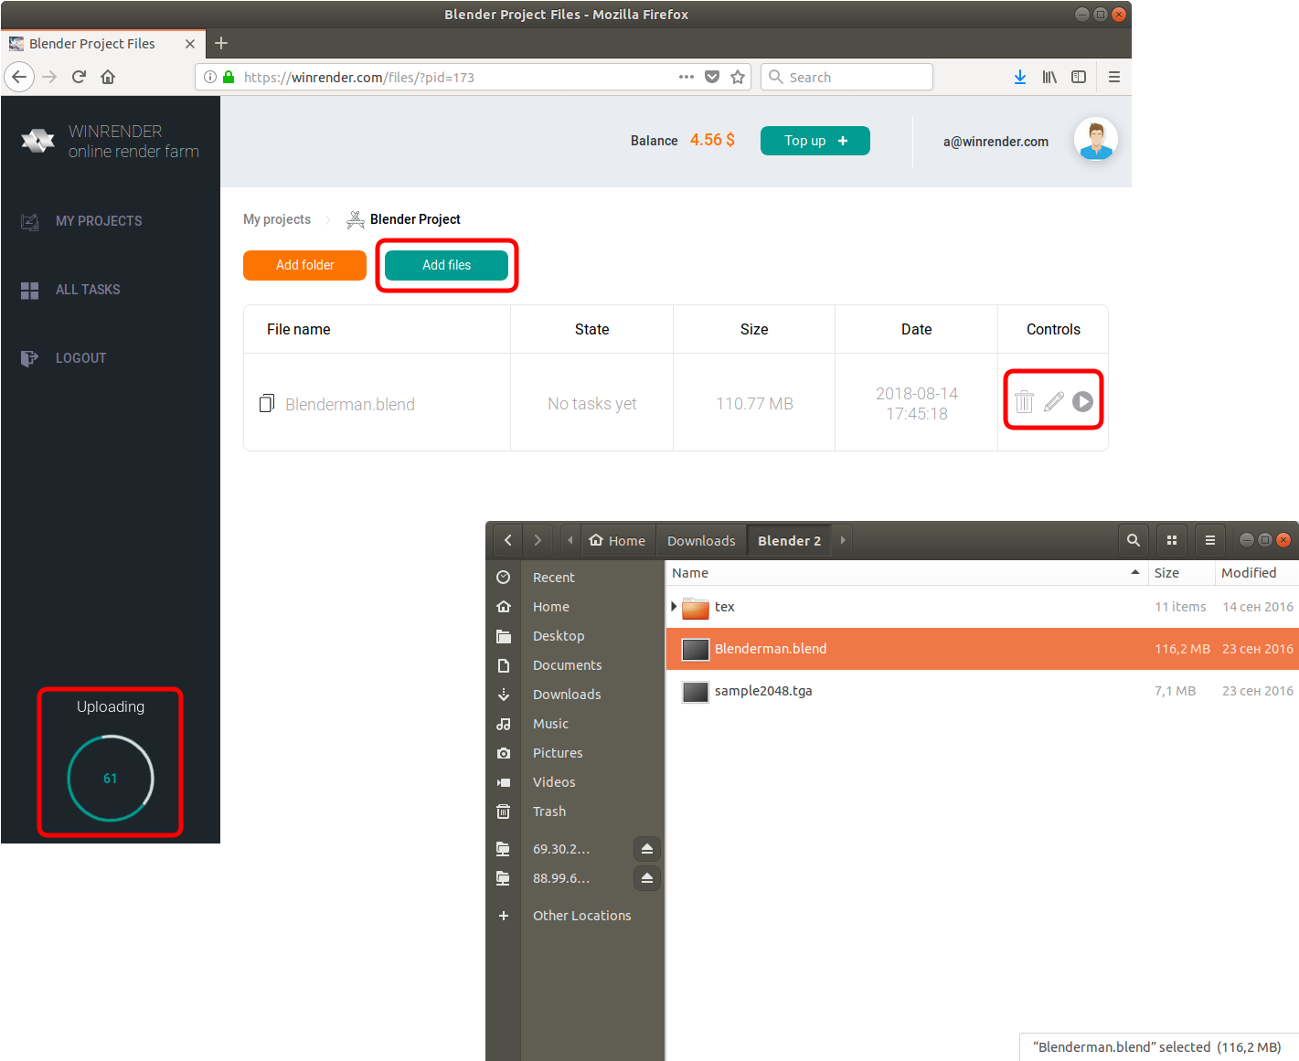The height and width of the screenshot is (1061, 1299).
Task: Open Videos in file manager sidebar
Action: tap(554, 782)
